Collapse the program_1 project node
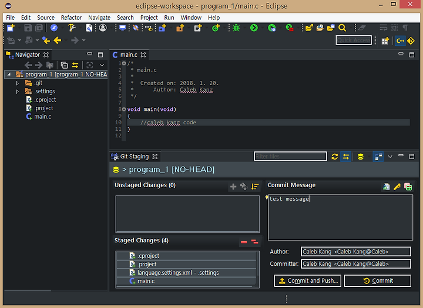Image resolution: width=423 pixels, height=308 pixels. [9, 75]
